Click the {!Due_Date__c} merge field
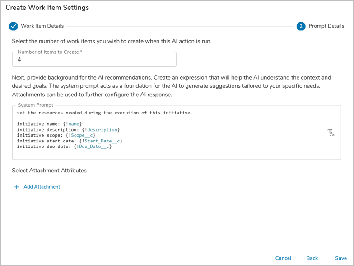This screenshot has height=266, width=354. point(93,147)
